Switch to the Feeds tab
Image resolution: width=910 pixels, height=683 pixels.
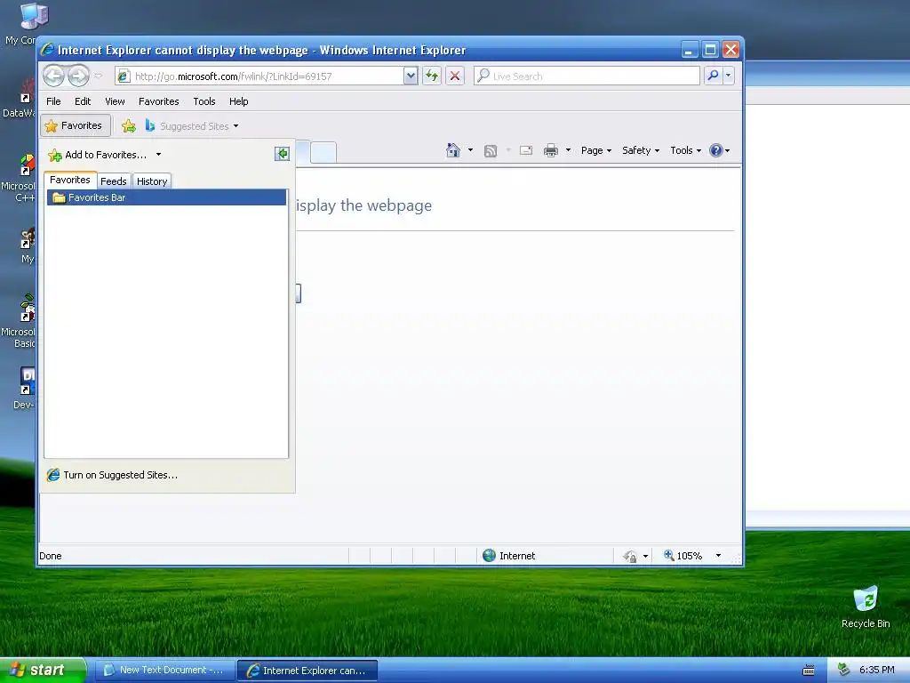pos(114,181)
